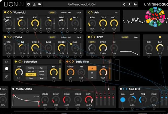168x114 pixels.
Task: Click the Macro tab label
Action: pyautogui.click(x=4, y=89)
